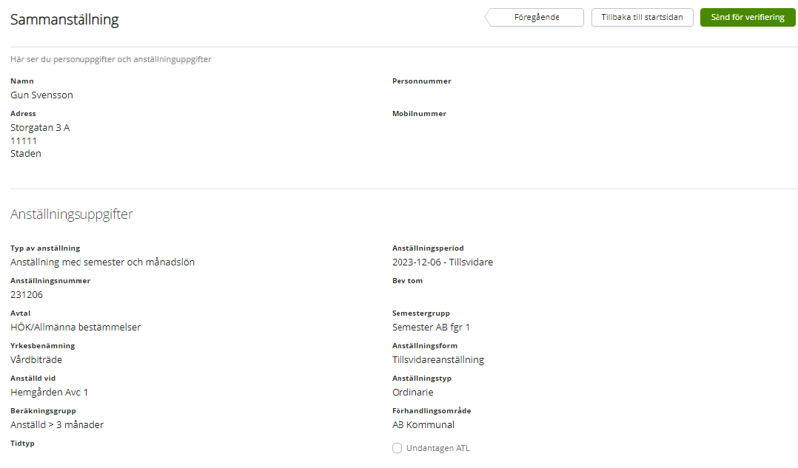The height and width of the screenshot is (468, 798).
Task: Click the job title Vårdbiträde
Action: click(x=36, y=360)
